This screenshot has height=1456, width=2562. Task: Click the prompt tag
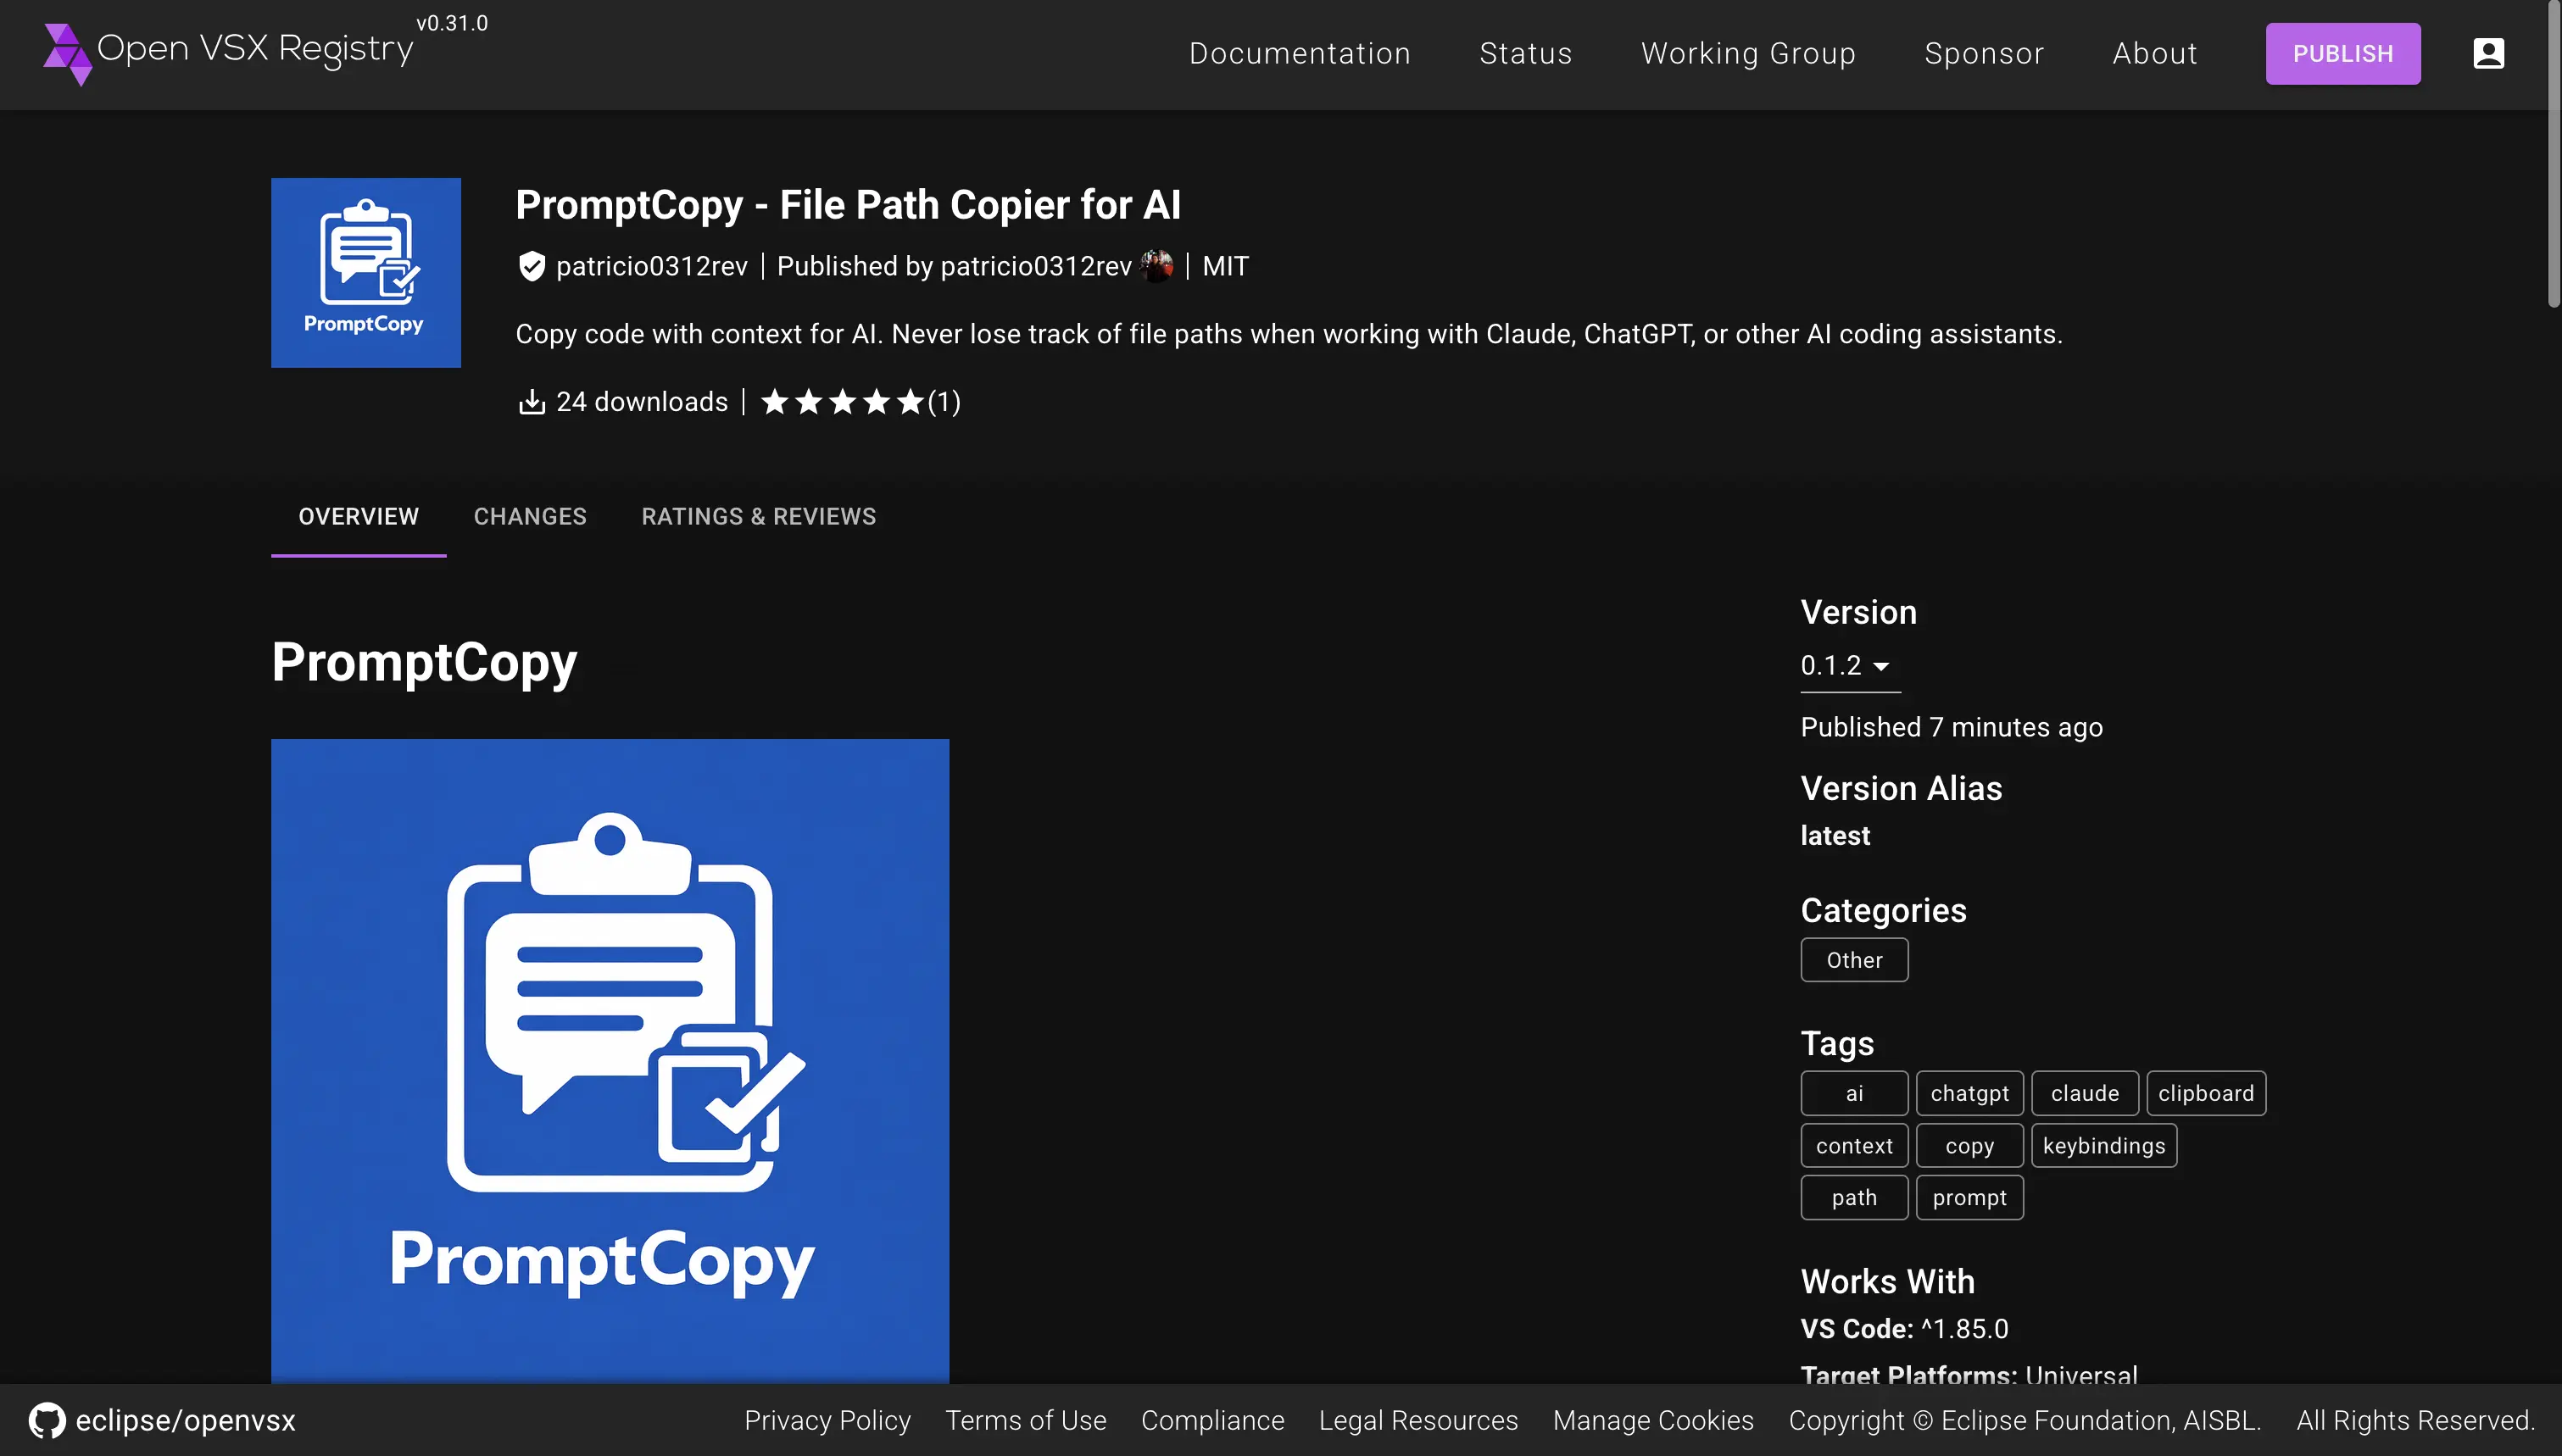click(1969, 1197)
